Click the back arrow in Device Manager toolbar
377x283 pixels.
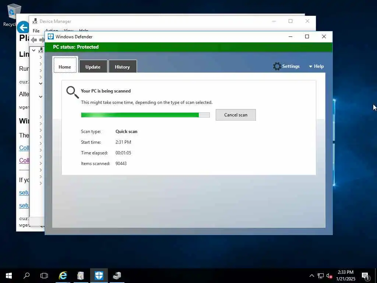tap(34, 40)
